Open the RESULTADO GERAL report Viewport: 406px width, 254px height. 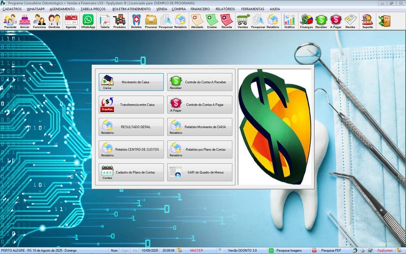point(131,126)
